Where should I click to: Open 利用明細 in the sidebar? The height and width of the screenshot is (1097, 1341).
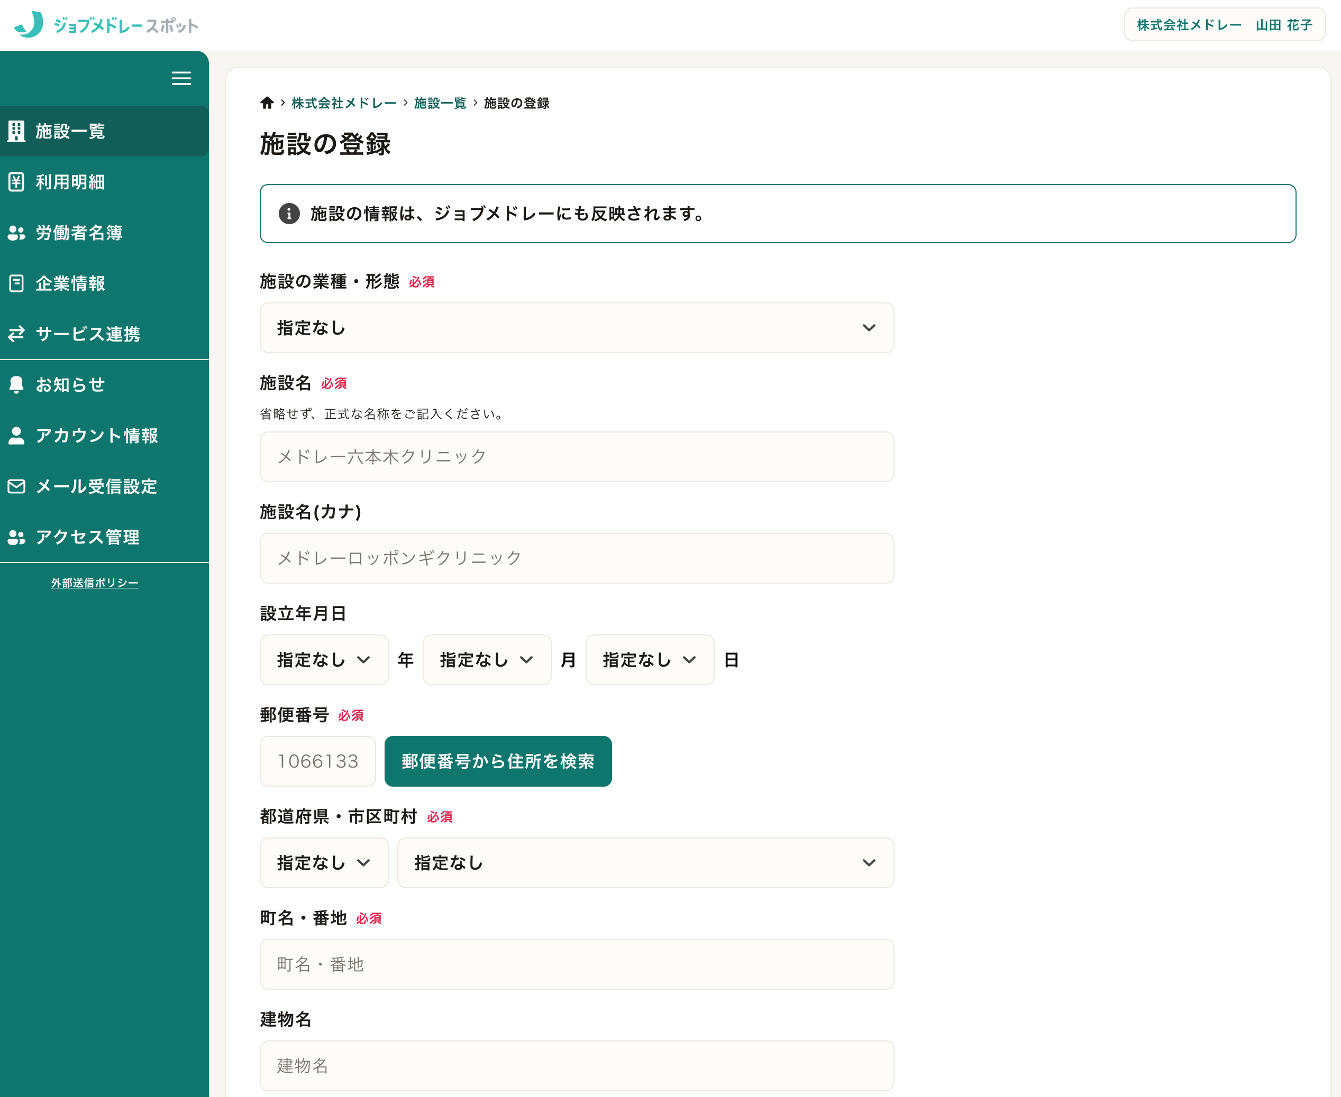[104, 182]
